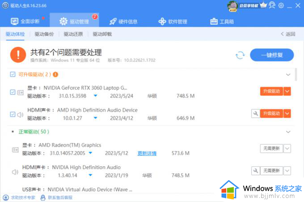
Task: Click 无需更新 button for NVIDIA High Definition Audio
Action: pyautogui.click(x=271, y=171)
